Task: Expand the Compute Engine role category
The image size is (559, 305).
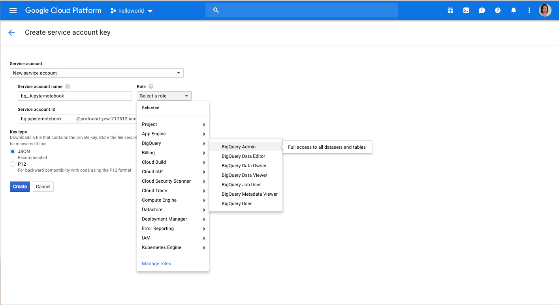Action: 173,200
